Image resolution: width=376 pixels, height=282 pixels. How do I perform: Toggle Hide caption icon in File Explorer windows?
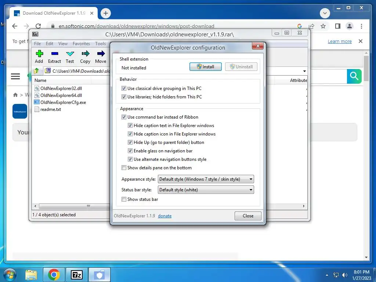[130, 134]
